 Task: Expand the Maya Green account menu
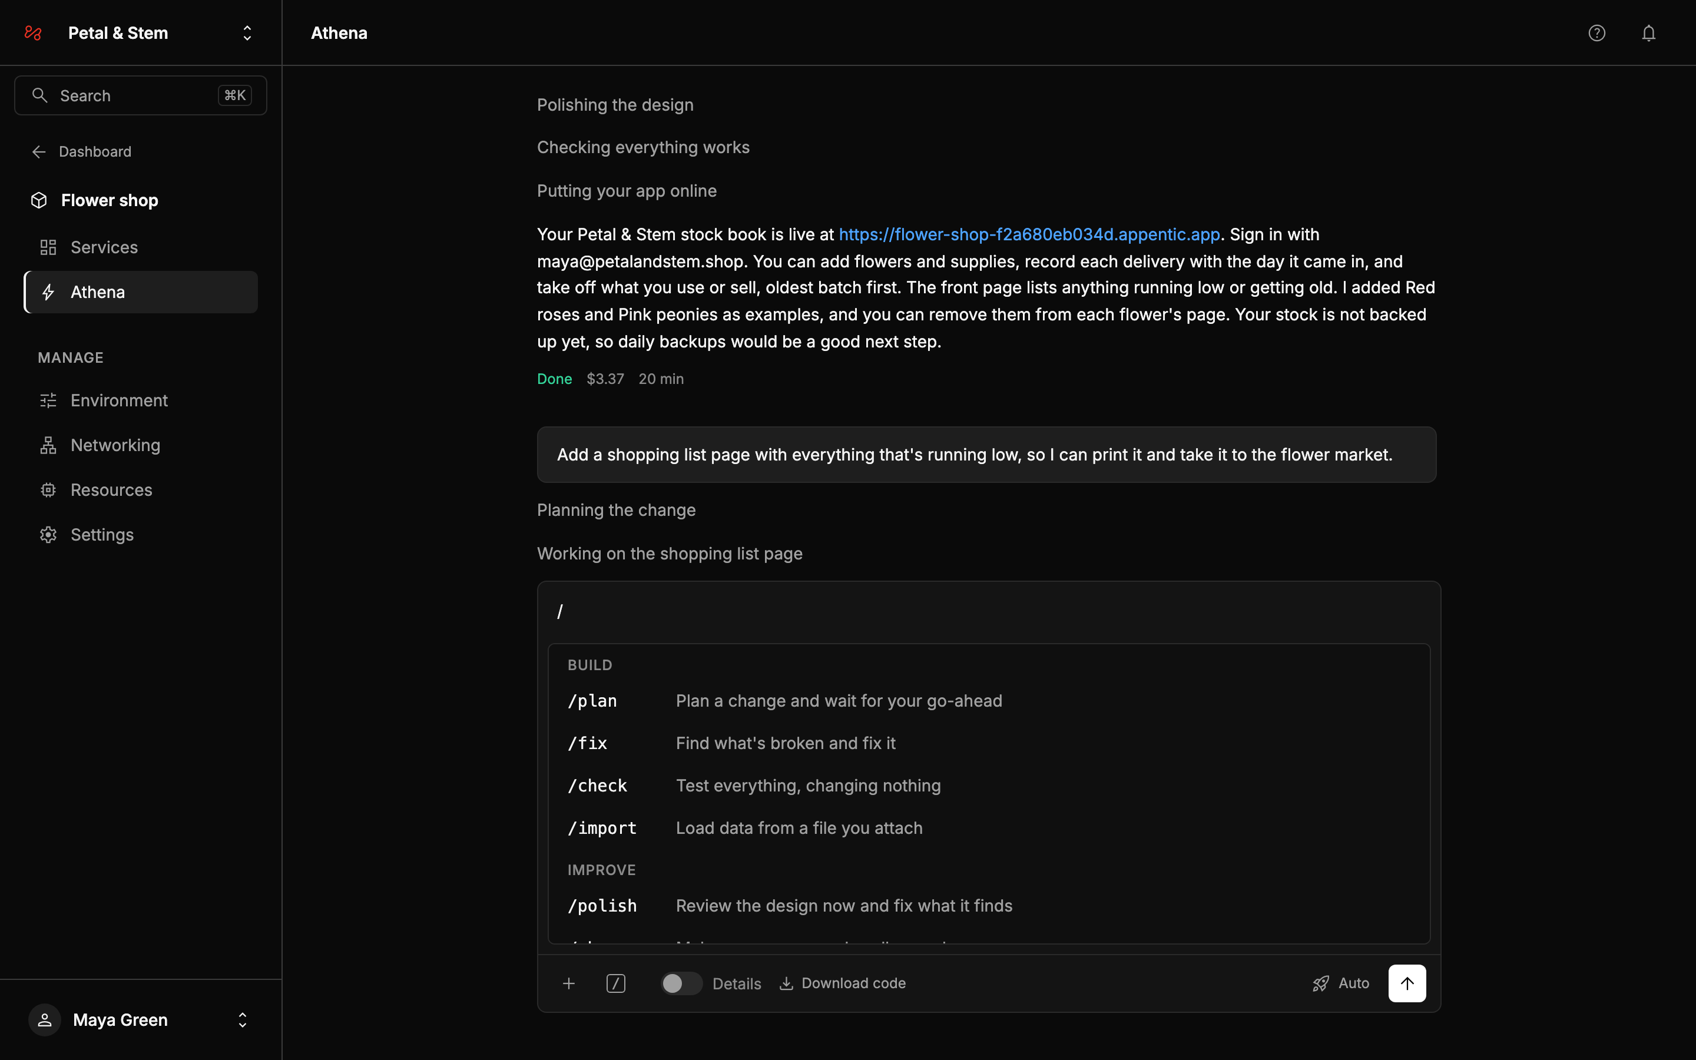243,1020
